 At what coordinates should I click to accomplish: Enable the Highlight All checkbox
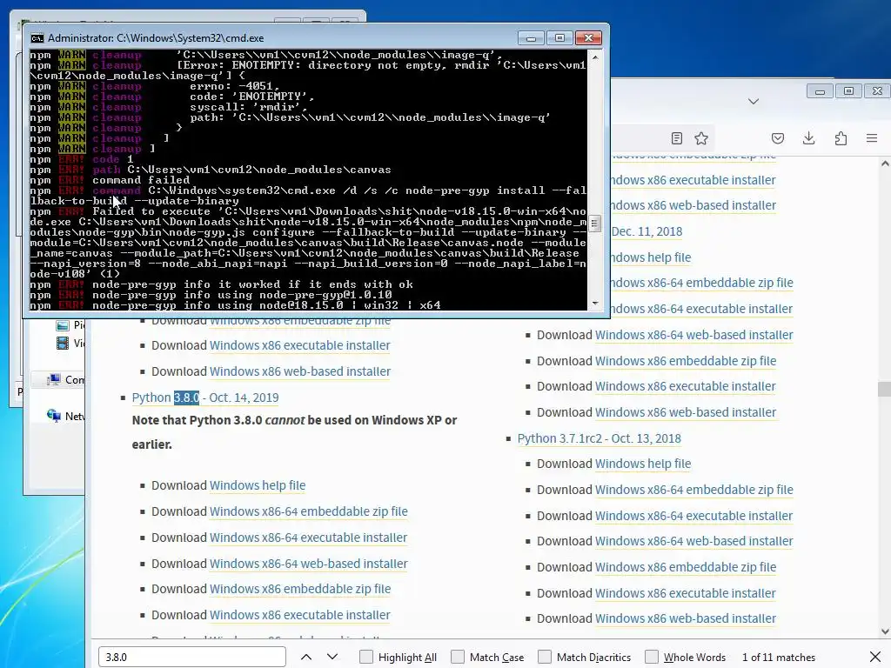[366, 657]
